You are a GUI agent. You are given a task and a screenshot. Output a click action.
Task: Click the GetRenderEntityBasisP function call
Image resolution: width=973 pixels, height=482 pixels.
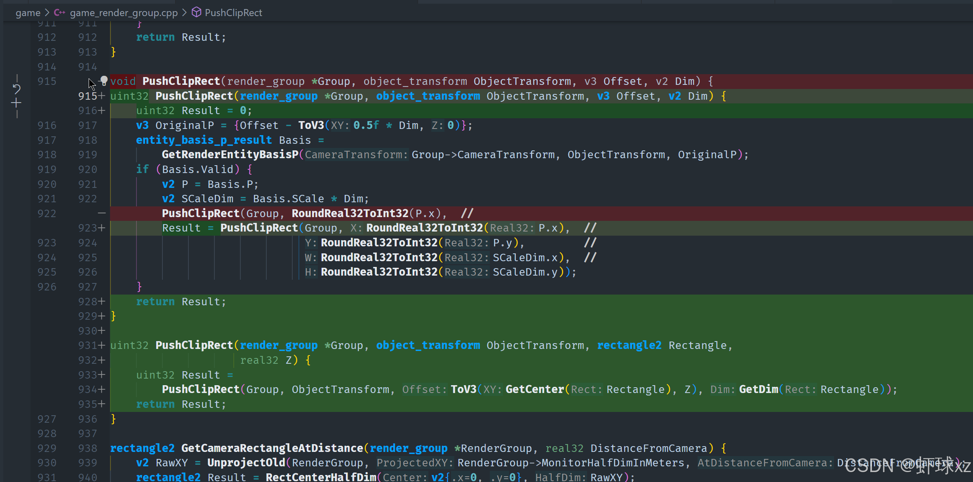pyautogui.click(x=230, y=155)
